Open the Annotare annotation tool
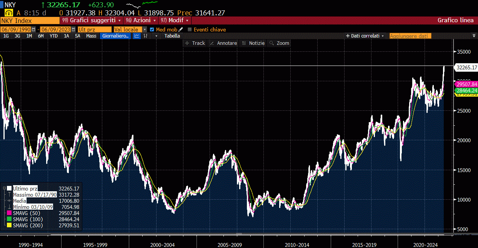478x248 pixels. point(223,43)
